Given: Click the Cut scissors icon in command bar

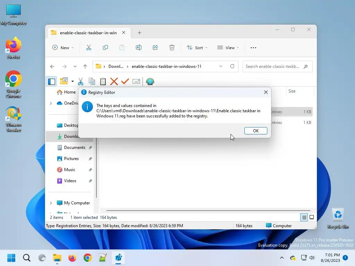Looking at the screenshot, I should 89,48.
